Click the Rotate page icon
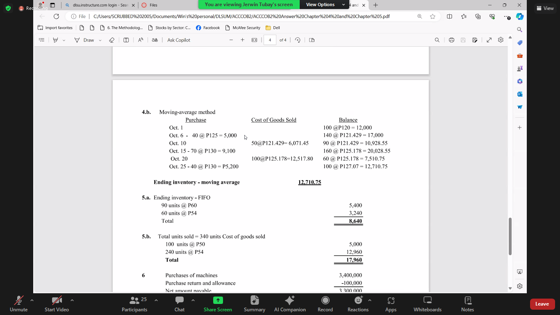This screenshot has width=560, height=315. [x=298, y=40]
